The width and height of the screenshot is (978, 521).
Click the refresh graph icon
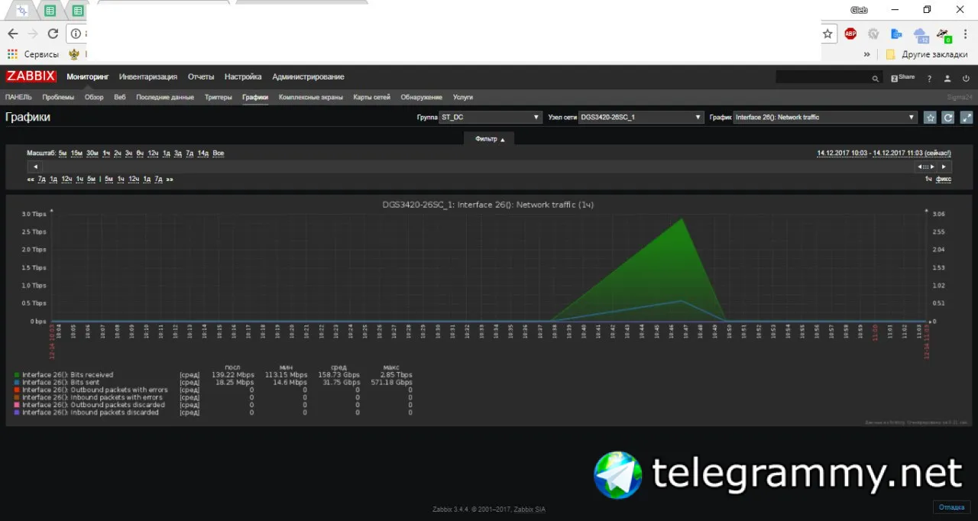pos(948,118)
